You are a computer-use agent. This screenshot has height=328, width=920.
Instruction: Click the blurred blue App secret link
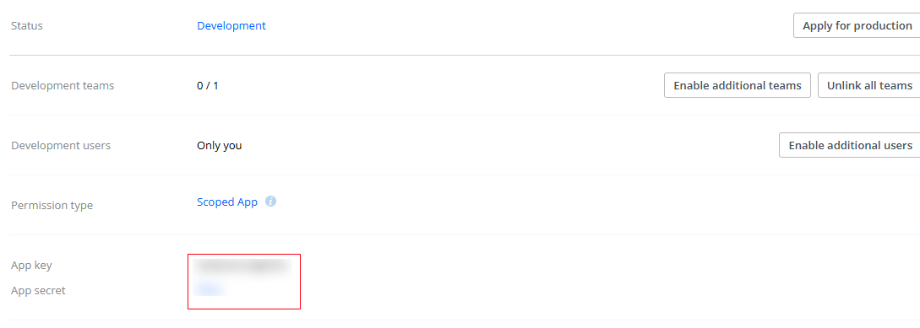[x=210, y=288]
